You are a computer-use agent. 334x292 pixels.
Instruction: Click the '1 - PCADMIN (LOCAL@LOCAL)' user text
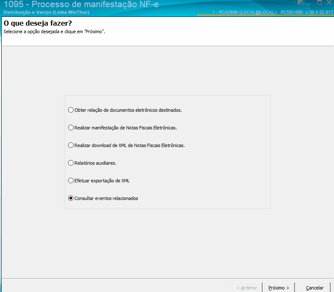245,12
